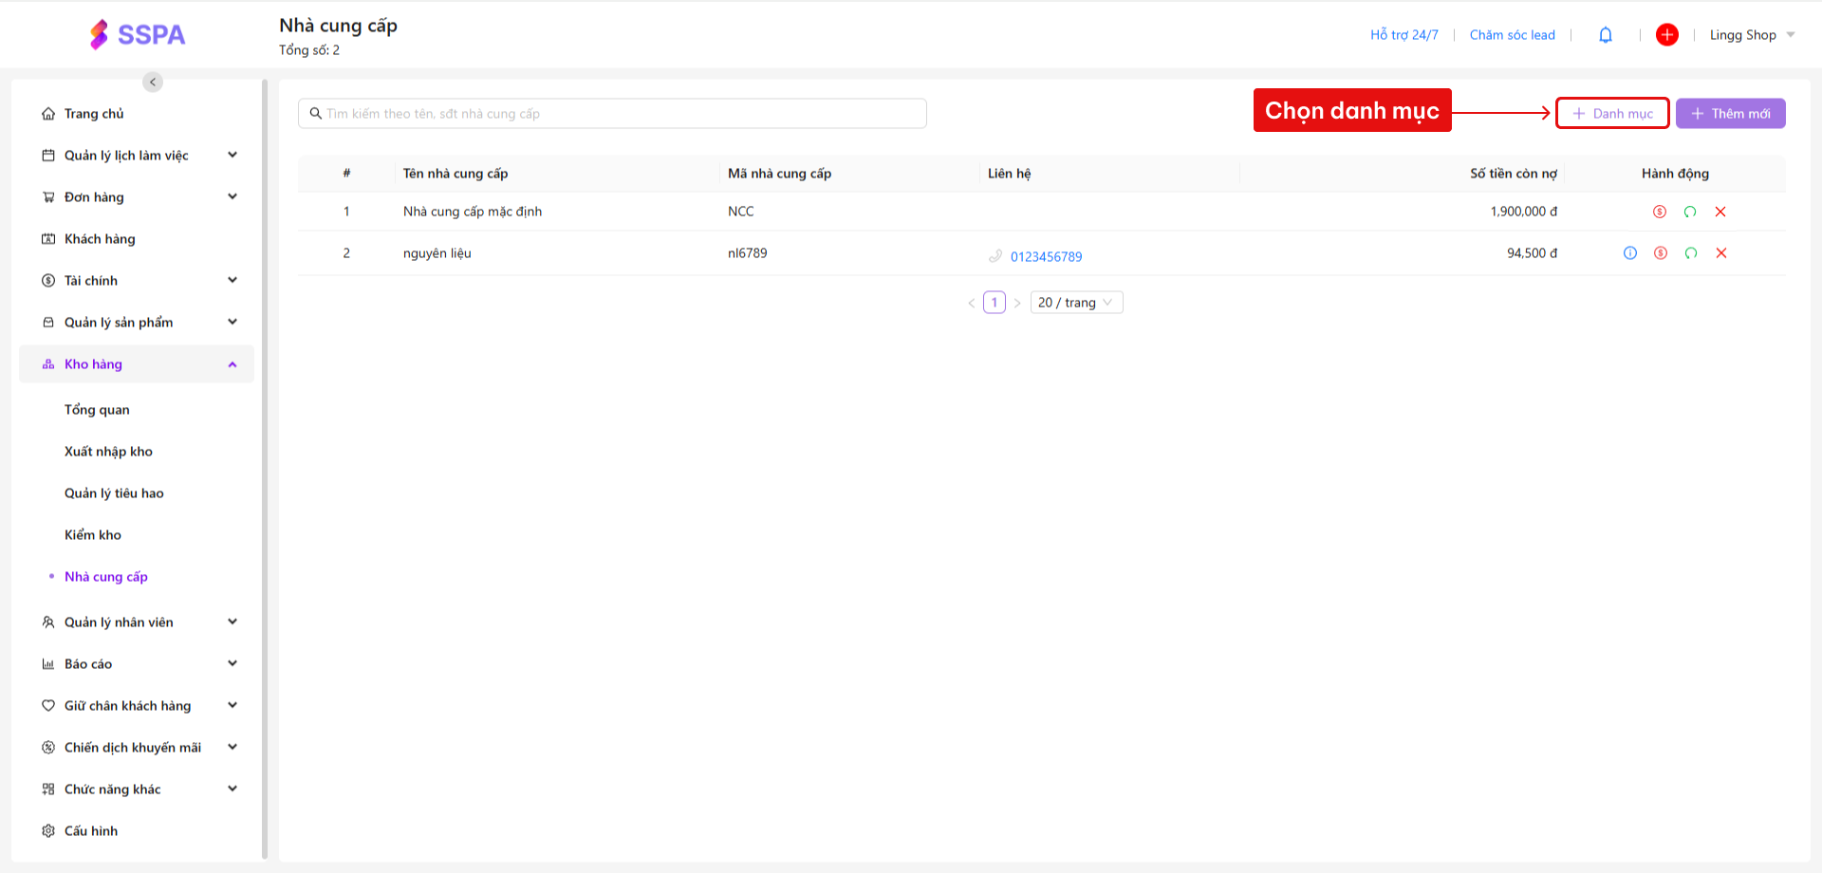Expand the Đơn hàng menu chevron
The height and width of the screenshot is (873, 1822).
(x=232, y=196)
